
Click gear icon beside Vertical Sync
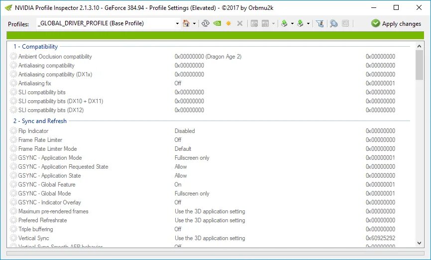[x=13, y=238]
